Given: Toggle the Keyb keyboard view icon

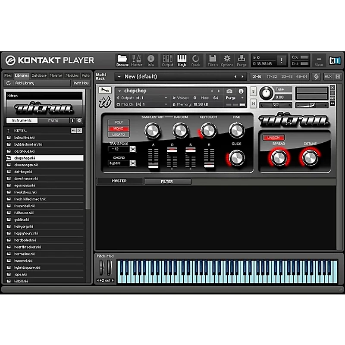Looking at the screenshot, I should 182,60.
